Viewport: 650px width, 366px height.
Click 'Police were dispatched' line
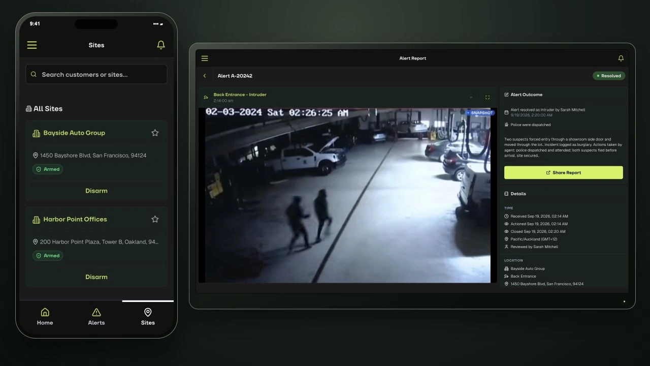(531, 125)
